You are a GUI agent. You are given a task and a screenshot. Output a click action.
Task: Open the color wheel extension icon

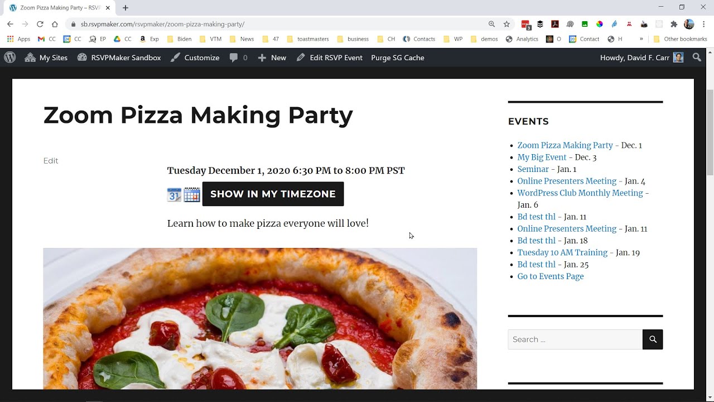click(600, 24)
